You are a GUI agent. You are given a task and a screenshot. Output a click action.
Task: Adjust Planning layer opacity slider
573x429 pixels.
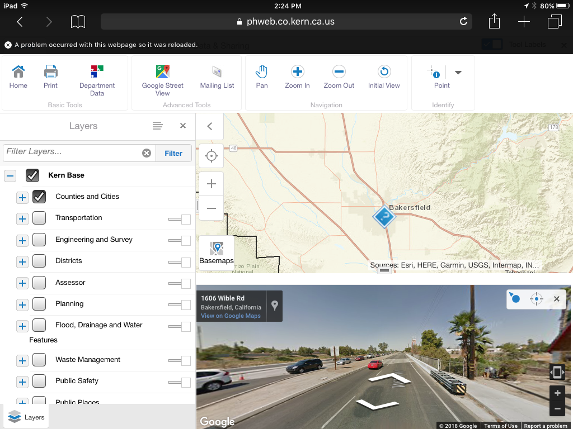pos(180,305)
